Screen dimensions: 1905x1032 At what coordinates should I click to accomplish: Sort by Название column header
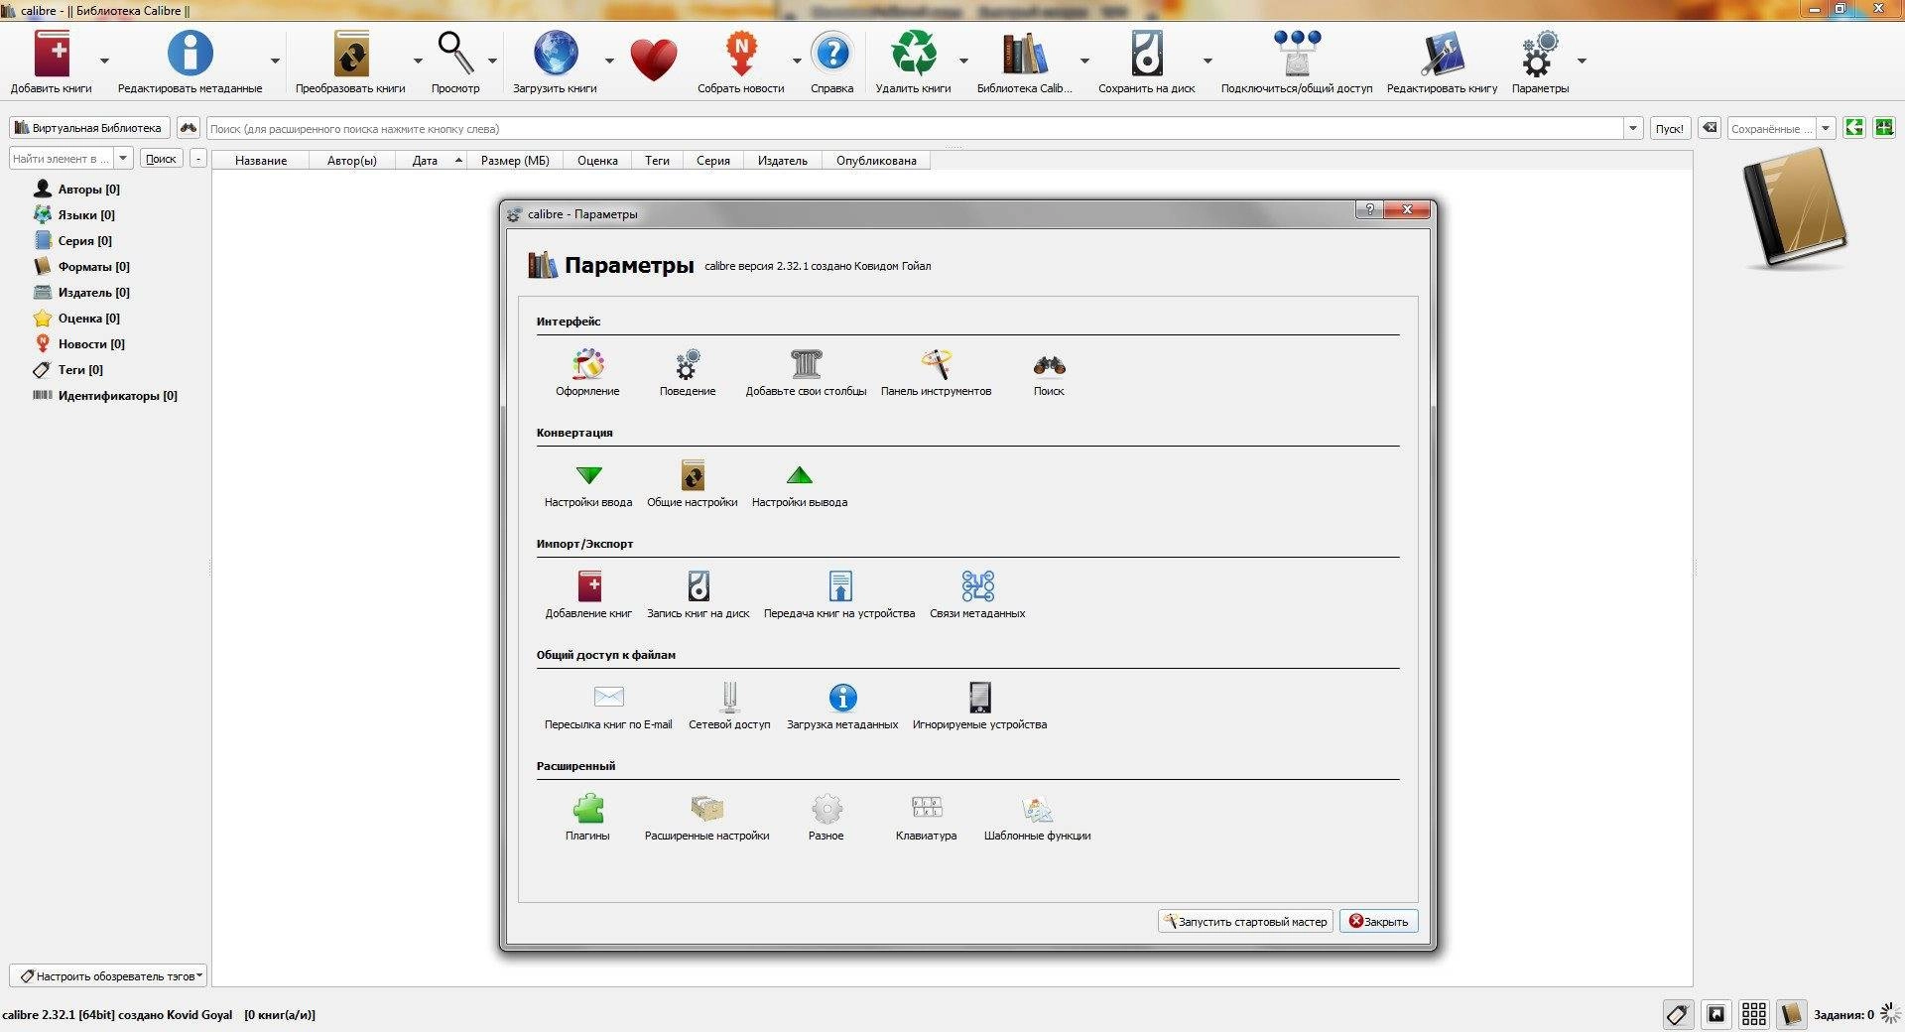click(261, 160)
